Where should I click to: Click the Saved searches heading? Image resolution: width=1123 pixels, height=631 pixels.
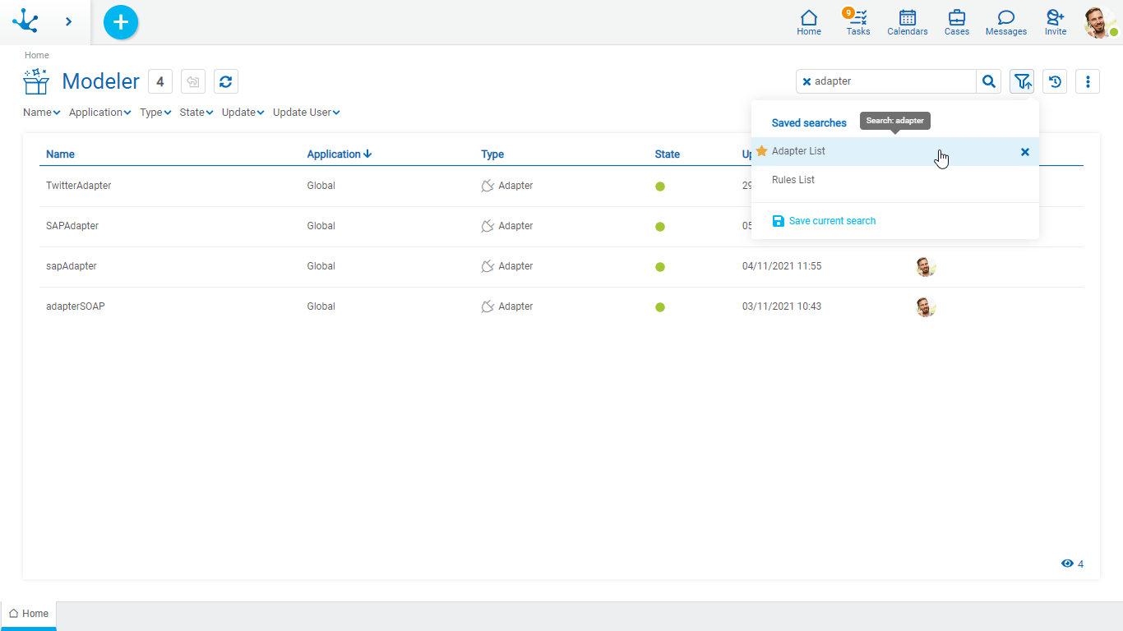click(x=809, y=122)
